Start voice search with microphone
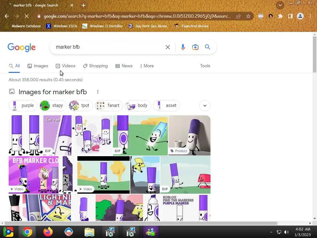Image resolution: width=317 pixels, height=238 pixels. [x=183, y=47]
